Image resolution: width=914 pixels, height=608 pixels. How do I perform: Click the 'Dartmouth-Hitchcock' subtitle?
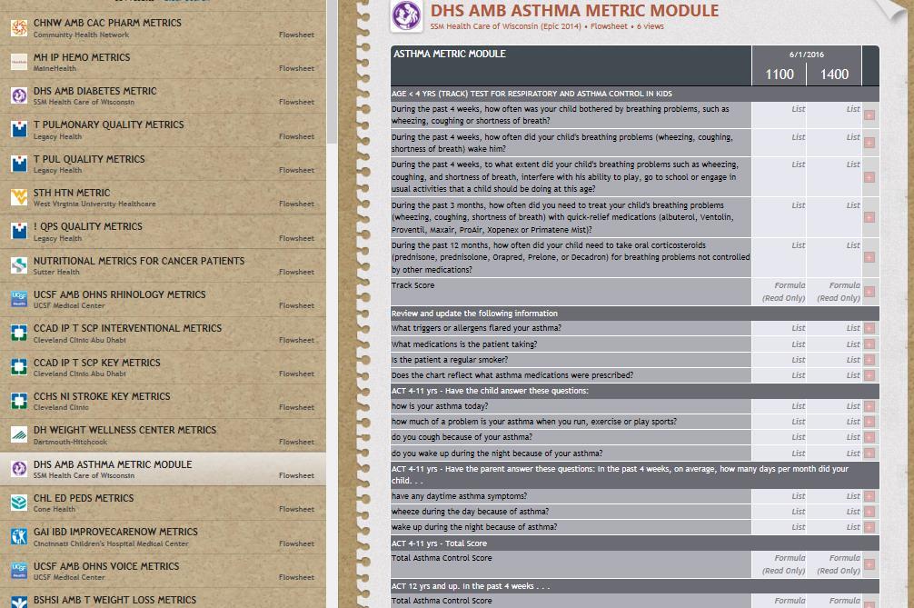pyautogui.click(x=70, y=442)
